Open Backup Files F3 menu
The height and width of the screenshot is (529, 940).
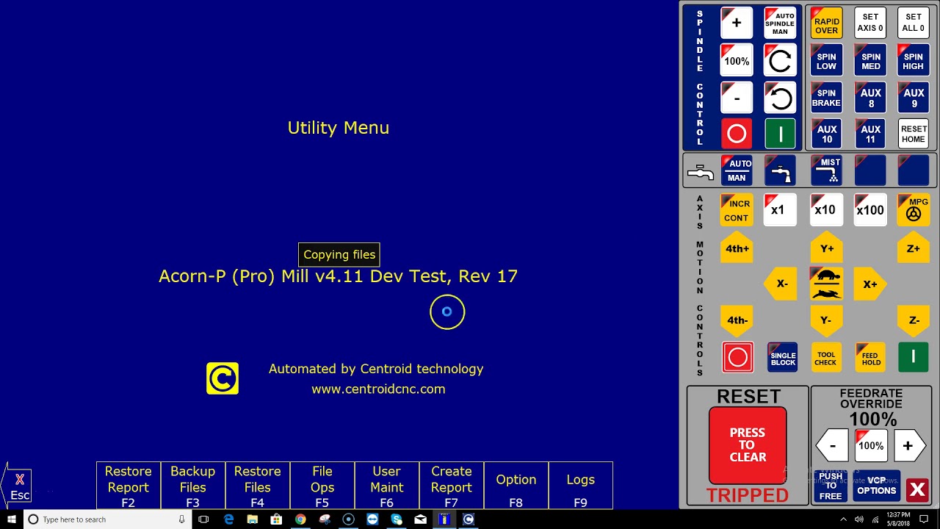pyautogui.click(x=193, y=486)
